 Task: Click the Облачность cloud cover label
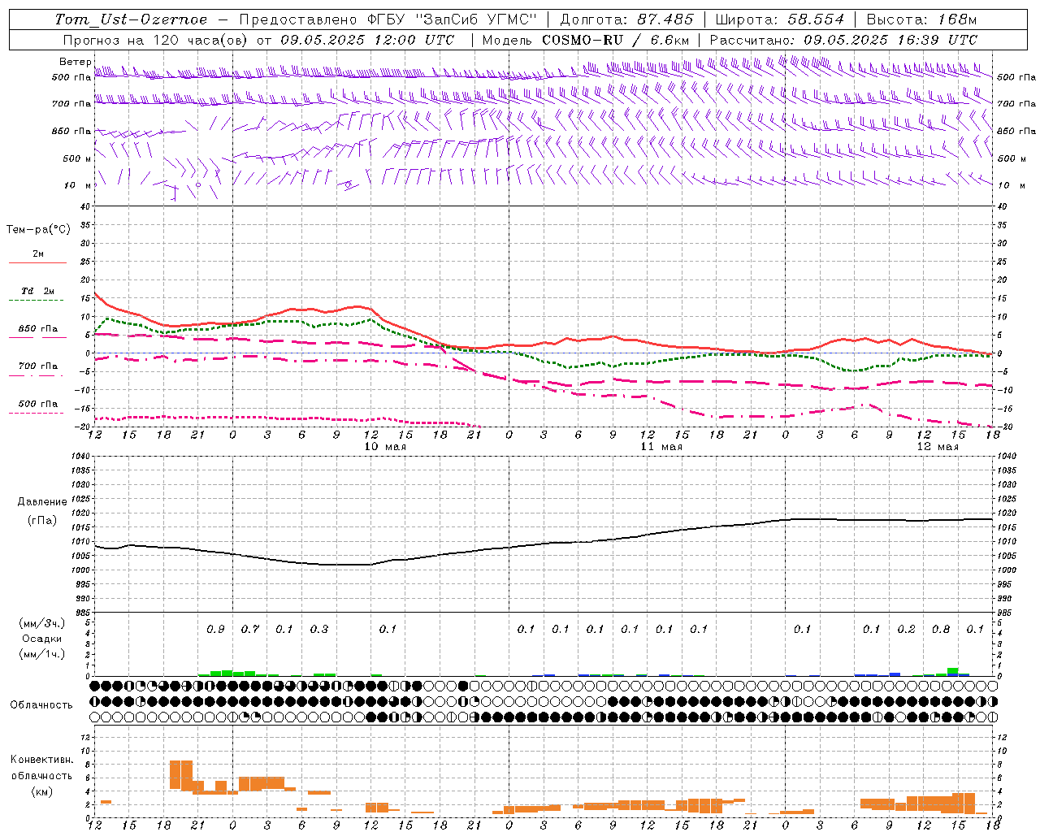(41, 705)
